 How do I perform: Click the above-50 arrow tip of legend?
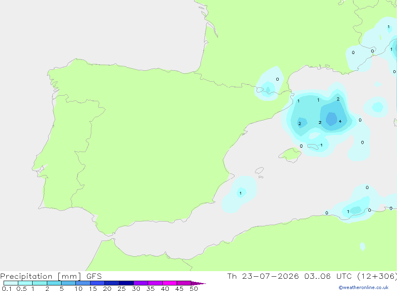pos(198,283)
